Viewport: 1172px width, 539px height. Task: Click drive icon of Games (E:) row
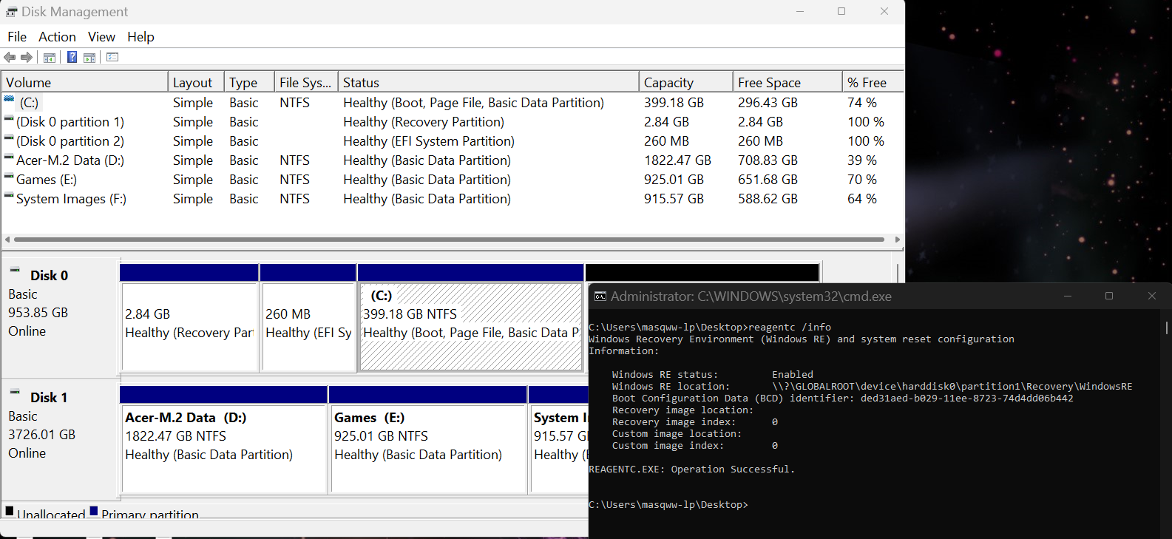tap(9, 176)
